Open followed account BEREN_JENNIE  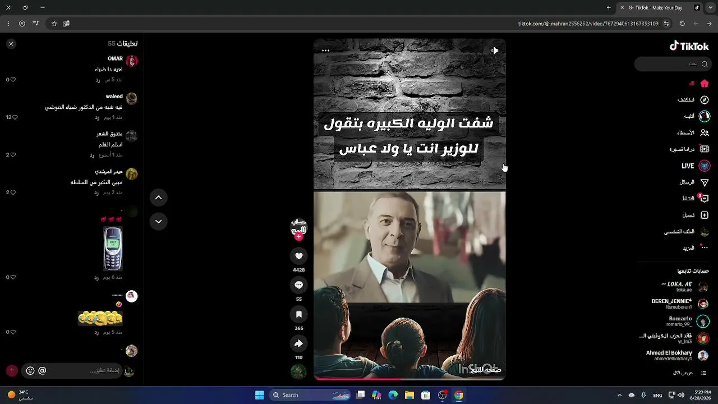[x=680, y=304]
